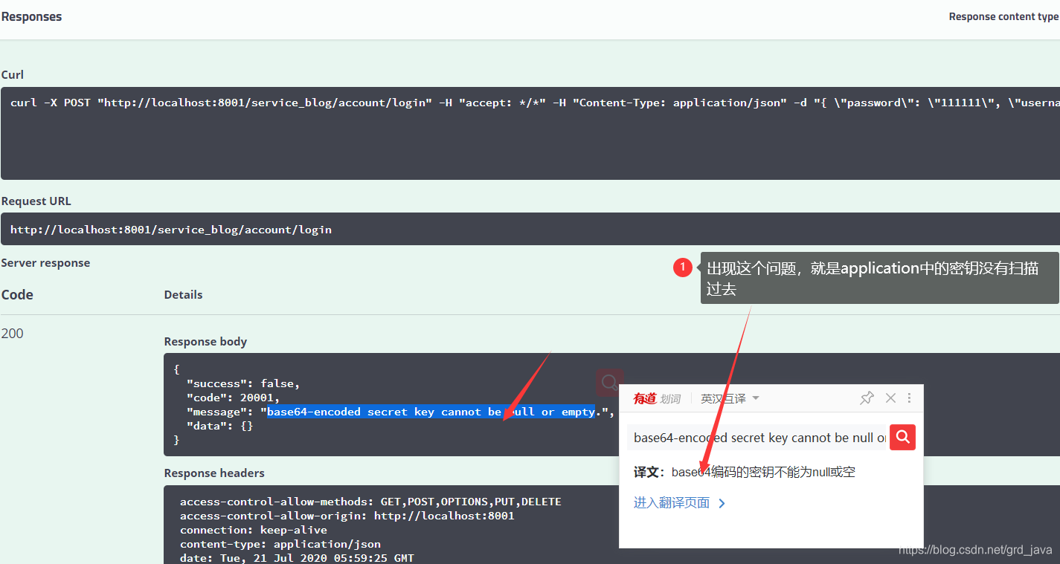
Task: Click the Code column header
Action: coord(17,295)
